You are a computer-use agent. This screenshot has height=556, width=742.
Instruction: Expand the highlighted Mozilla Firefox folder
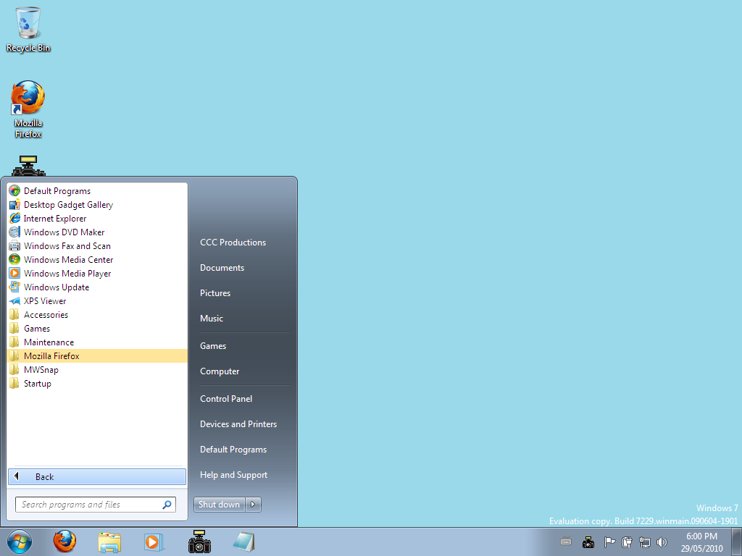pos(97,355)
